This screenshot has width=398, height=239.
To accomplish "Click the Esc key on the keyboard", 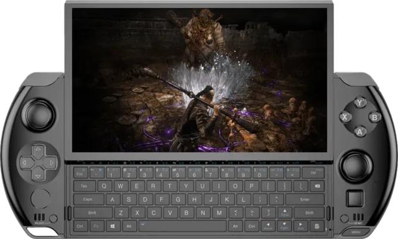I will [x=81, y=173].
